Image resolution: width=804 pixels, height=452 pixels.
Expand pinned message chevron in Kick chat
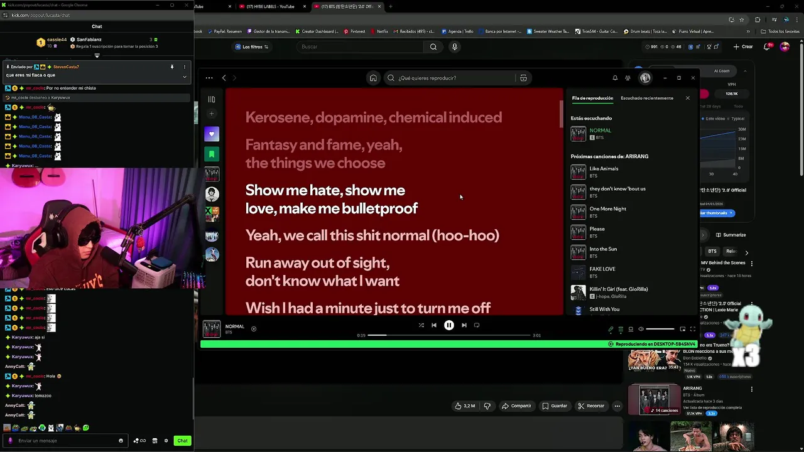click(x=185, y=77)
